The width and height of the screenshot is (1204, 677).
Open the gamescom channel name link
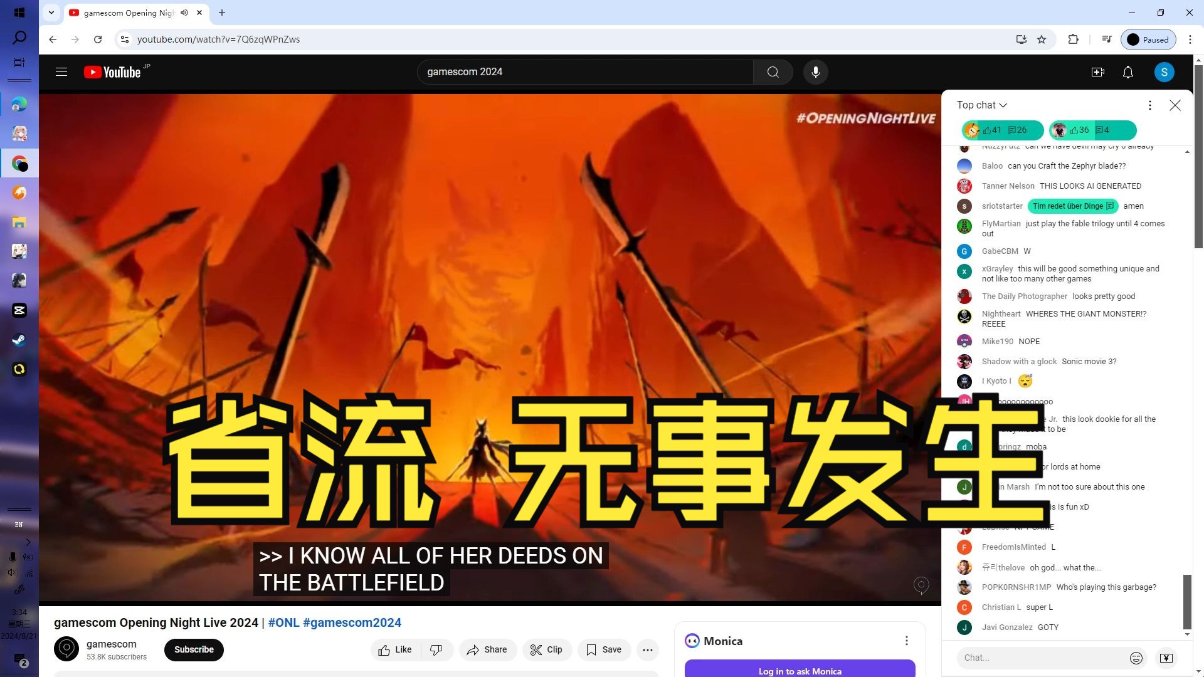(111, 644)
